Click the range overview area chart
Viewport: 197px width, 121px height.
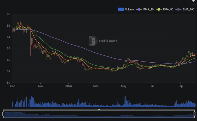(x=99, y=114)
